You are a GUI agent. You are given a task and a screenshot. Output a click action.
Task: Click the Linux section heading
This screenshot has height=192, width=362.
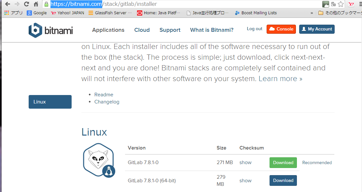(x=94, y=132)
